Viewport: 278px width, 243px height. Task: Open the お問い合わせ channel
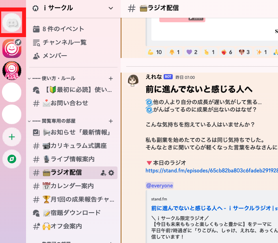point(73,103)
